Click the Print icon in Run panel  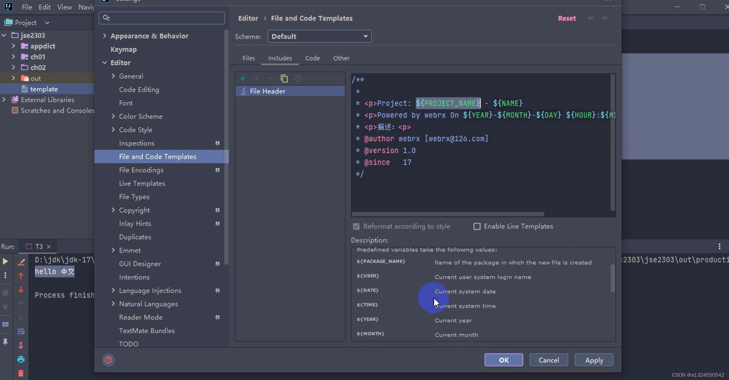[21, 359]
